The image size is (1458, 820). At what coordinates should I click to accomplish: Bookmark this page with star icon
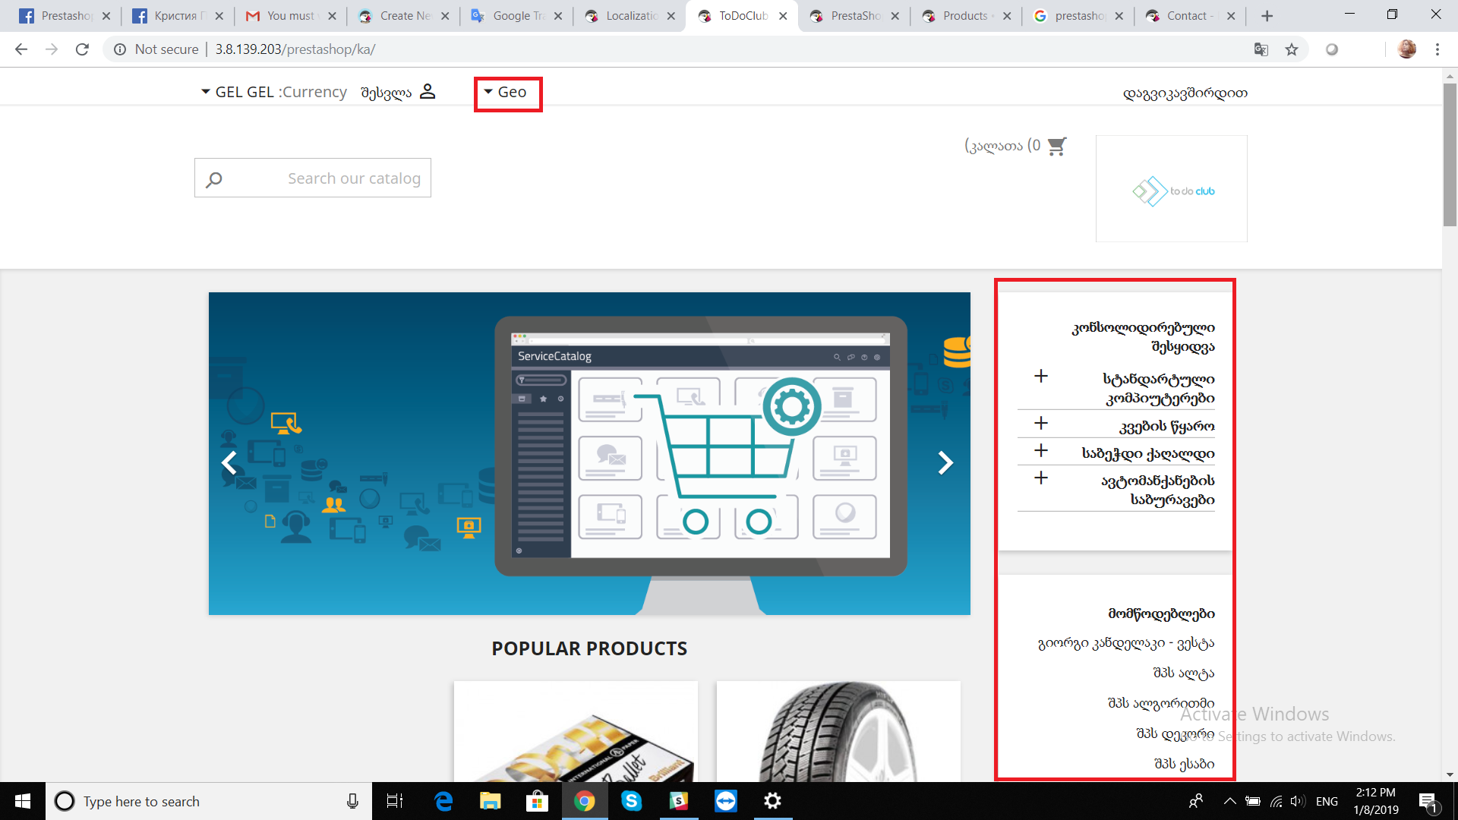[x=1292, y=49]
